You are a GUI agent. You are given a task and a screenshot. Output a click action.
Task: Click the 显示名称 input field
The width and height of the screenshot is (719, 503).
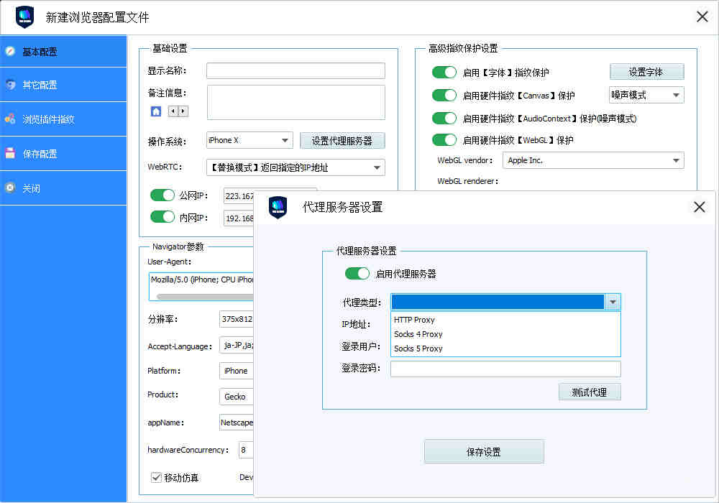296,70
